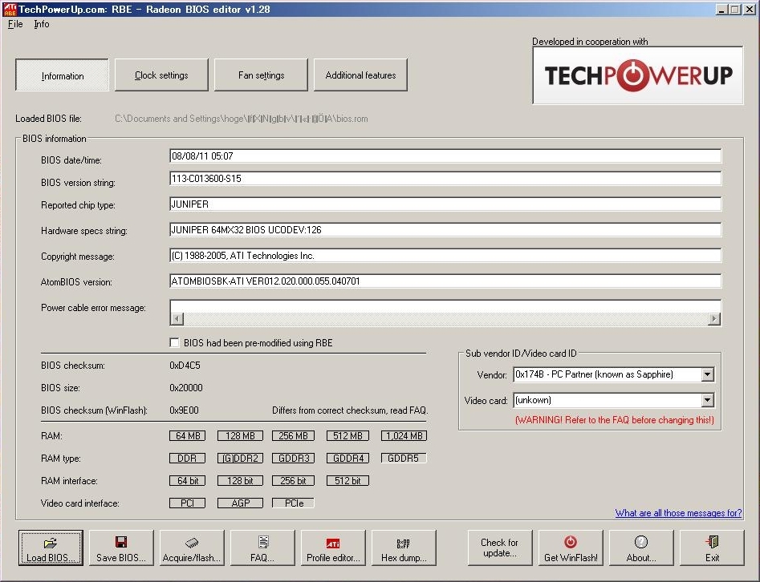Click the PCIe video card interface indicator
The height and width of the screenshot is (582, 760).
[293, 503]
